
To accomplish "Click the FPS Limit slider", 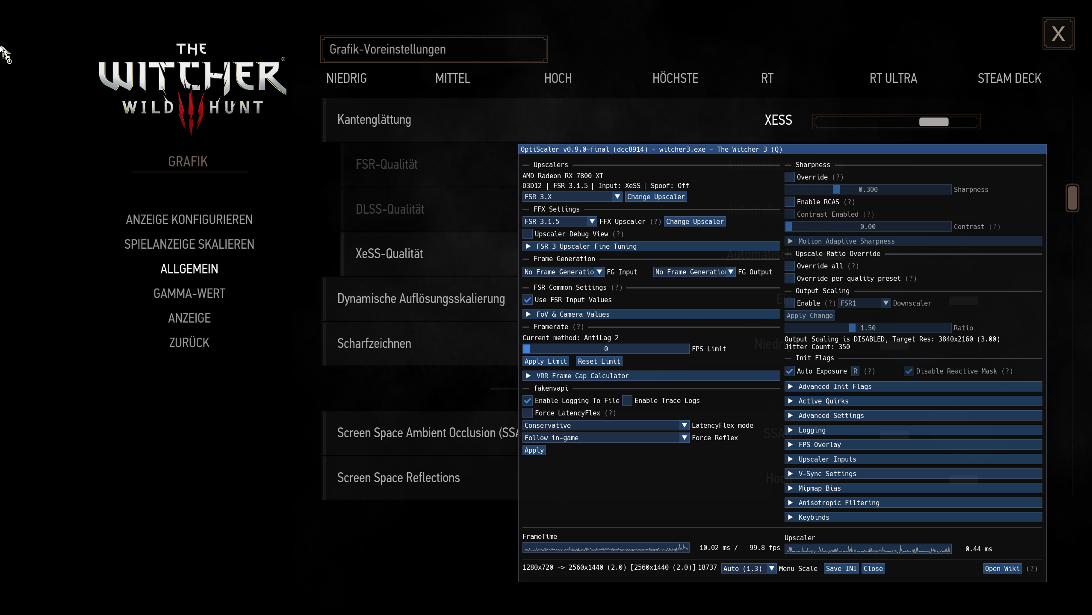I will click(606, 349).
